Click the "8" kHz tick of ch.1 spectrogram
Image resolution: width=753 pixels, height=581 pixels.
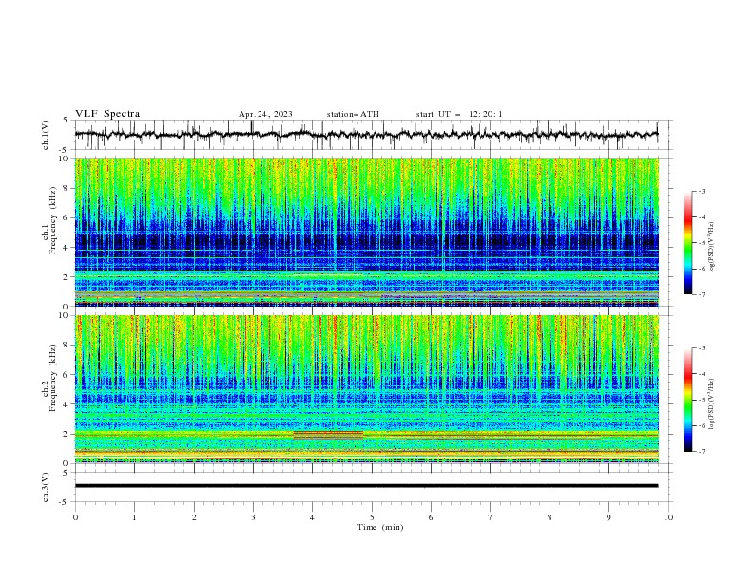click(66, 188)
